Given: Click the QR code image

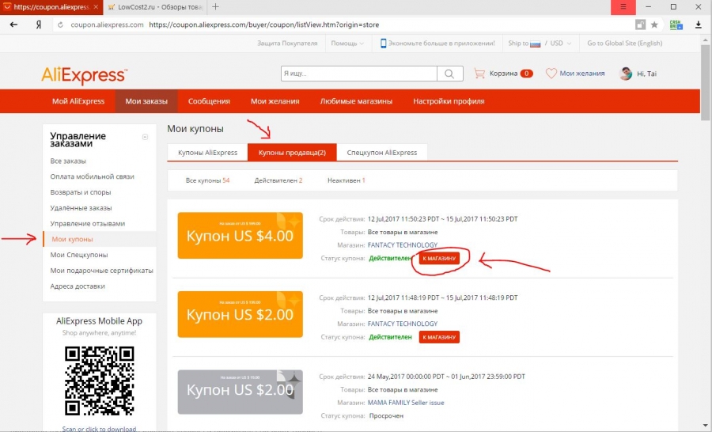Looking at the screenshot, I should [x=99, y=381].
